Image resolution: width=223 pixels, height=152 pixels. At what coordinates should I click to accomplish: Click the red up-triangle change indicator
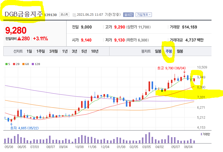click(x=19, y=38)
